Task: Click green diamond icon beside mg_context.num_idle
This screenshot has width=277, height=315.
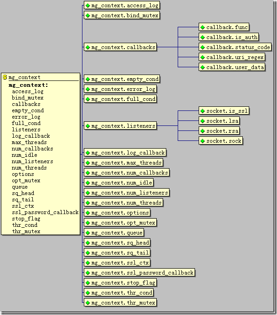Action: click(x=88, y=183)
